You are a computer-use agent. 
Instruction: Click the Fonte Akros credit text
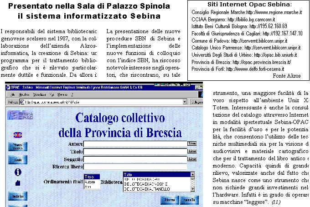287,76
